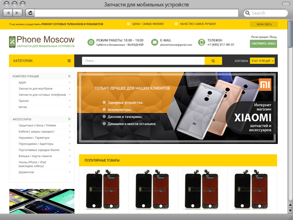This screenshot has height=220, width=293.
Task: Open the Корзина cart dropdown
Action: tap(262, 60)
